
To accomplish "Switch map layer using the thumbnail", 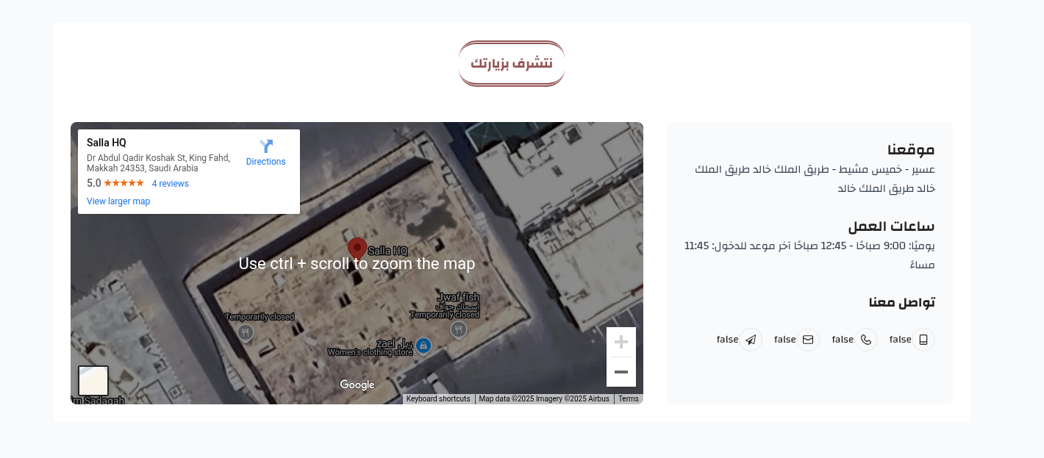I will point(93,381).
